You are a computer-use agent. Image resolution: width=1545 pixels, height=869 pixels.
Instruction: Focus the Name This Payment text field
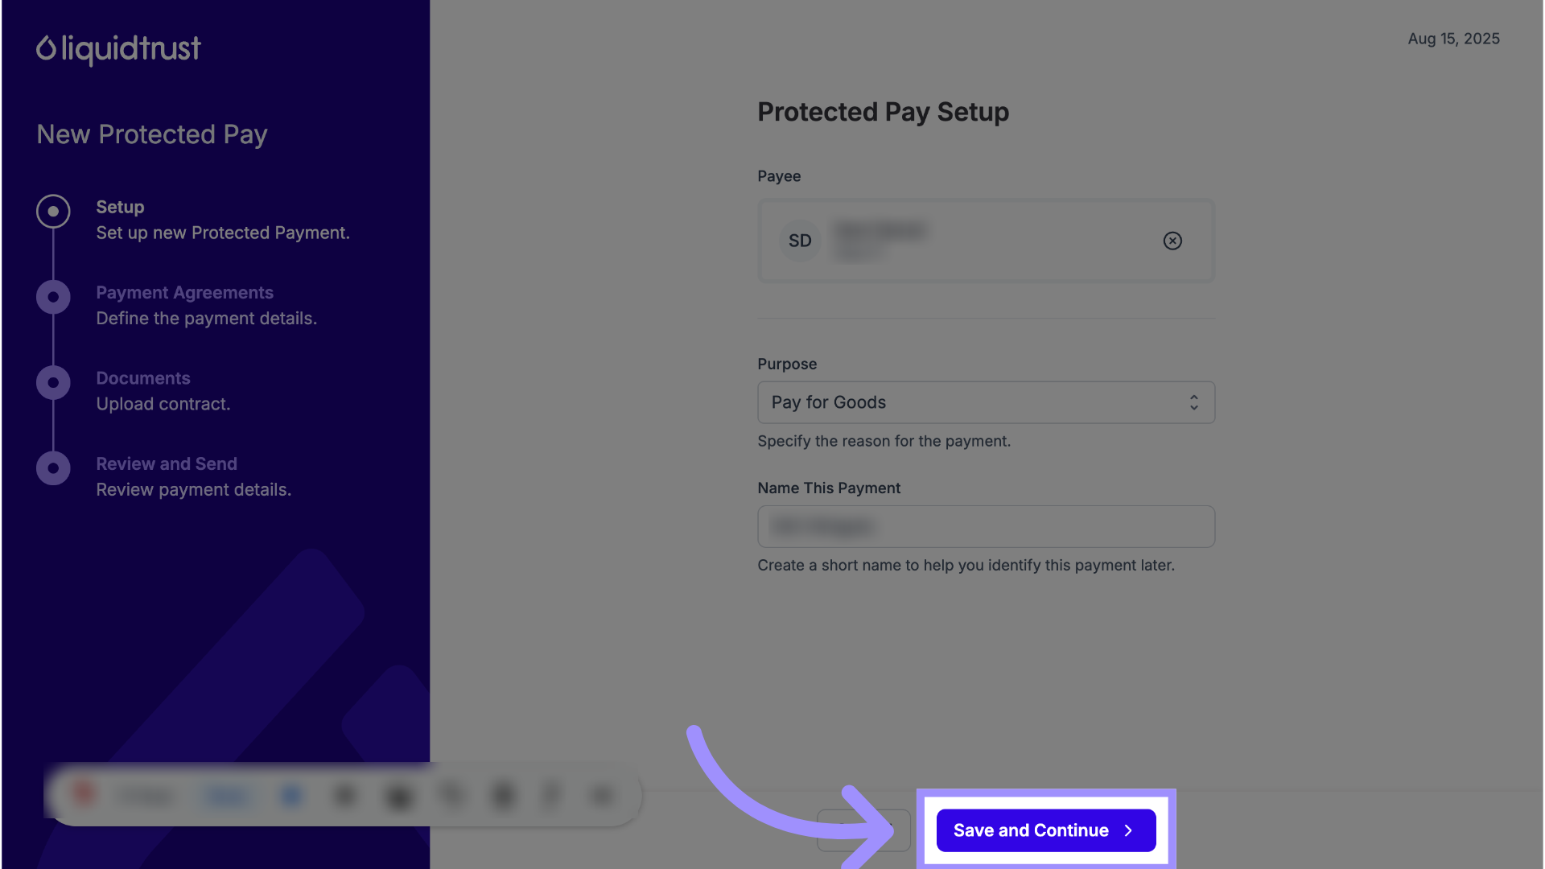[986, 527]
